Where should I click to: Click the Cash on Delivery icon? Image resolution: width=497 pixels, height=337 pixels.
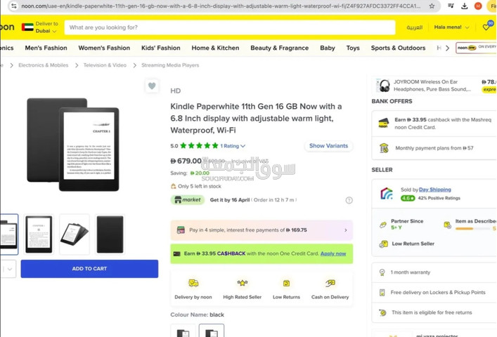330,283
